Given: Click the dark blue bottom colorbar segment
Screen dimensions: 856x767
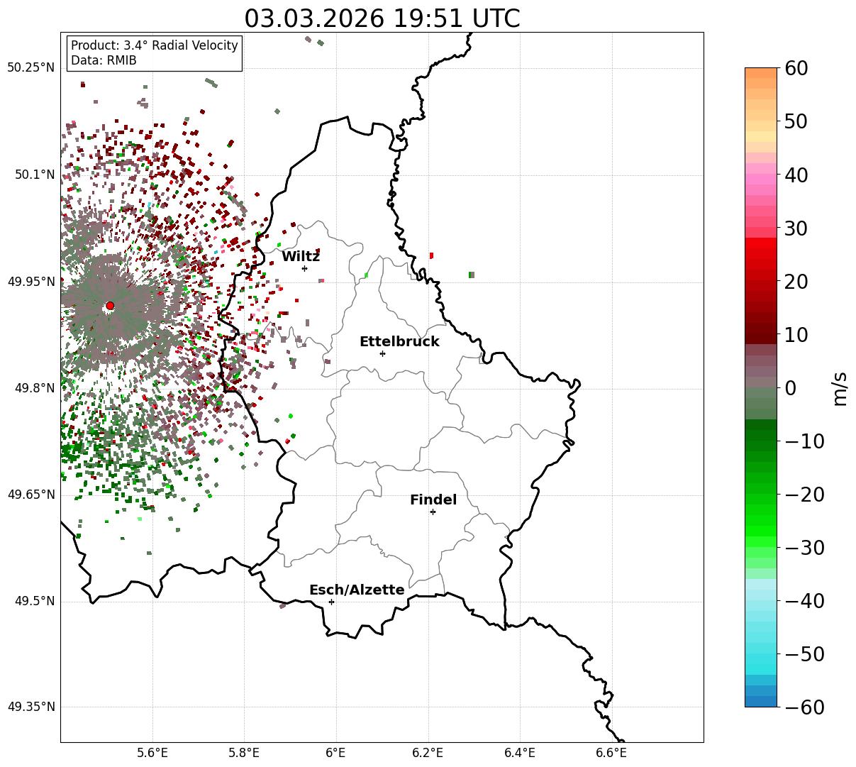Looking at the screenshot, I should point(761,701).
